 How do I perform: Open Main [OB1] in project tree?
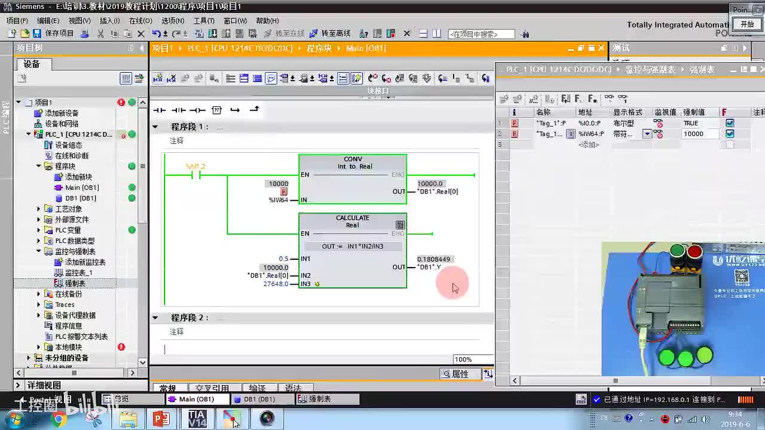(x=82, y=188)
